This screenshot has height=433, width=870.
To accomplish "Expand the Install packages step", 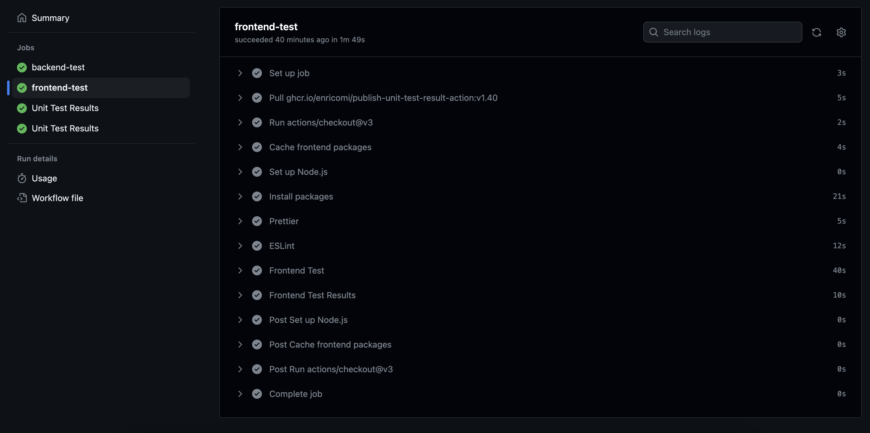I will click(240, 196).
